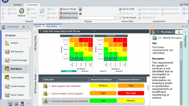Click the red Very High inherent assessment swatch
189x106 pixels.
click(131, 93)
